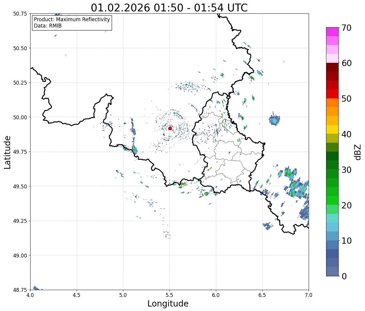The width and height of the screenshot is (365, 311).
Task: Click the longitude tick label 5.0
Action: pos(123,295)
